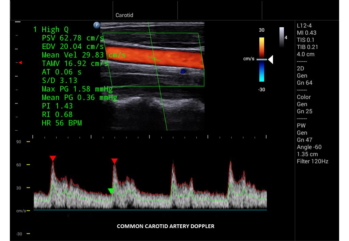The image size is (349, 241).
Task: Click the red focus marker on depth scale
Action: (x=20, y=63)
